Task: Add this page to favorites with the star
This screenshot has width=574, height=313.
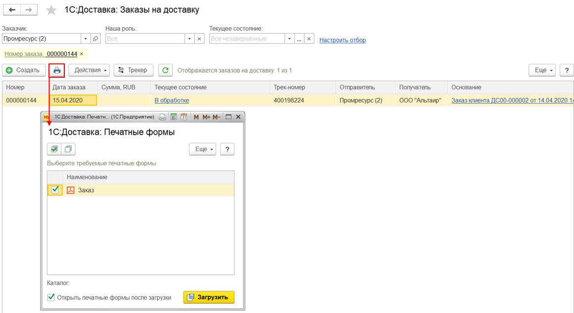Action: click(51, 10)
